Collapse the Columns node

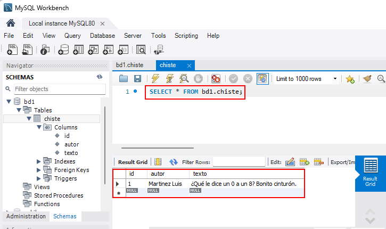(x=39, y=127)
